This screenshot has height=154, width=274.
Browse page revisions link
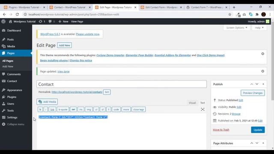pos(236,114)
